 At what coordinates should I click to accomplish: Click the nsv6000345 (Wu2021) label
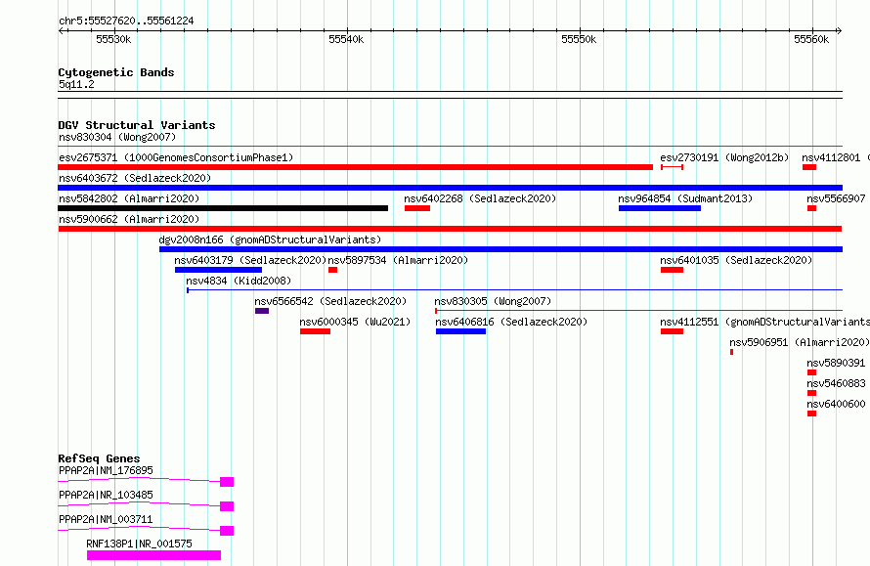pos(355,322)
